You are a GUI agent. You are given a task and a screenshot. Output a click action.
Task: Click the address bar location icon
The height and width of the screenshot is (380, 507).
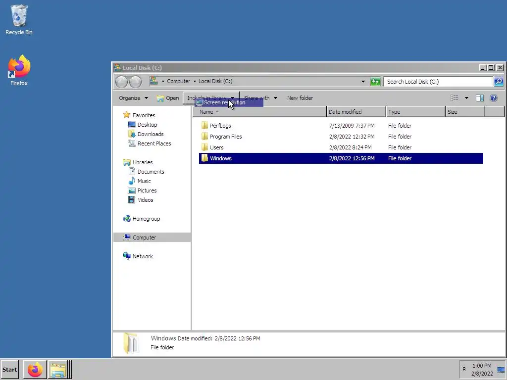[x=153, y=81]
